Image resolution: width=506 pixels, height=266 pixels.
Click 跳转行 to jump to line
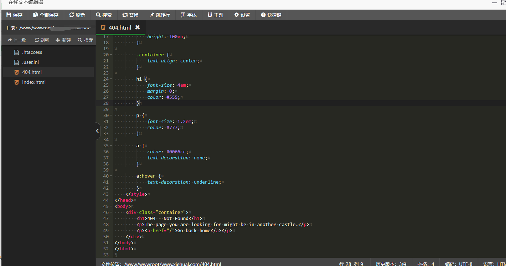pyautogui.click(x=160, y=15)
